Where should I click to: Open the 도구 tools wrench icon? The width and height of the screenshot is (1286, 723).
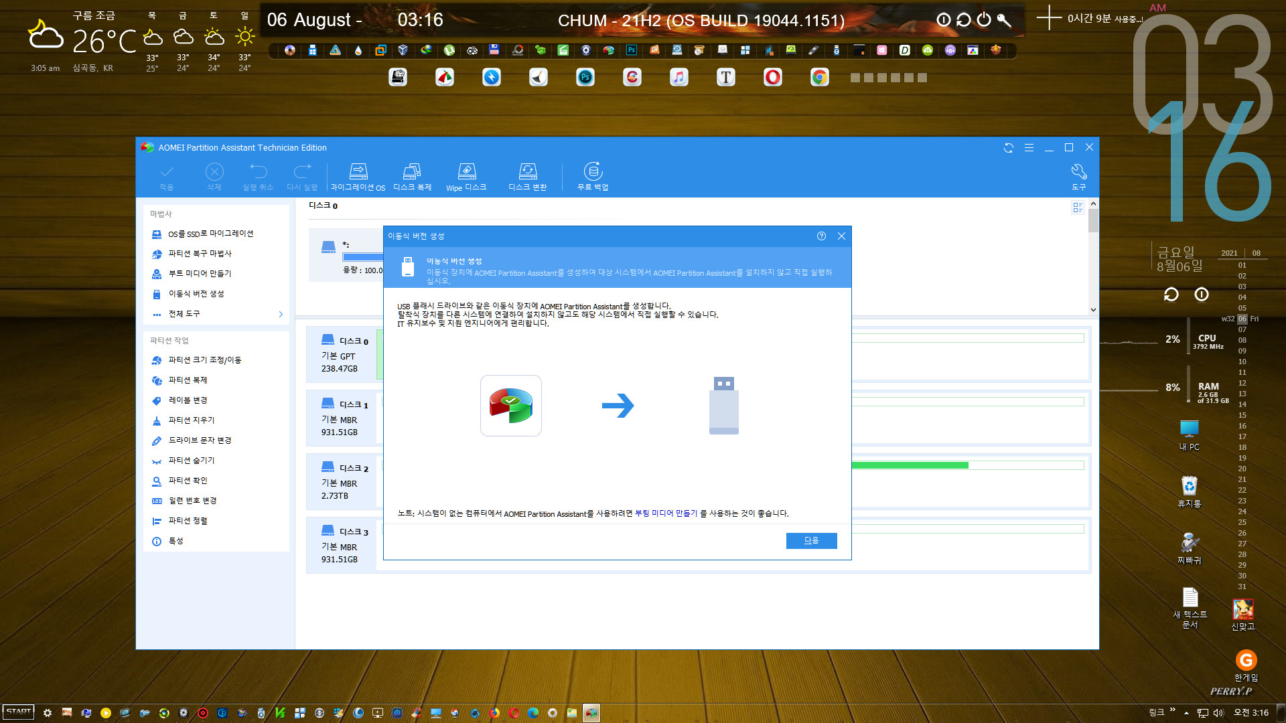pyautogui.click(x=1078, y=177)
